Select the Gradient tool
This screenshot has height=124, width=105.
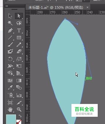[19, 80]
